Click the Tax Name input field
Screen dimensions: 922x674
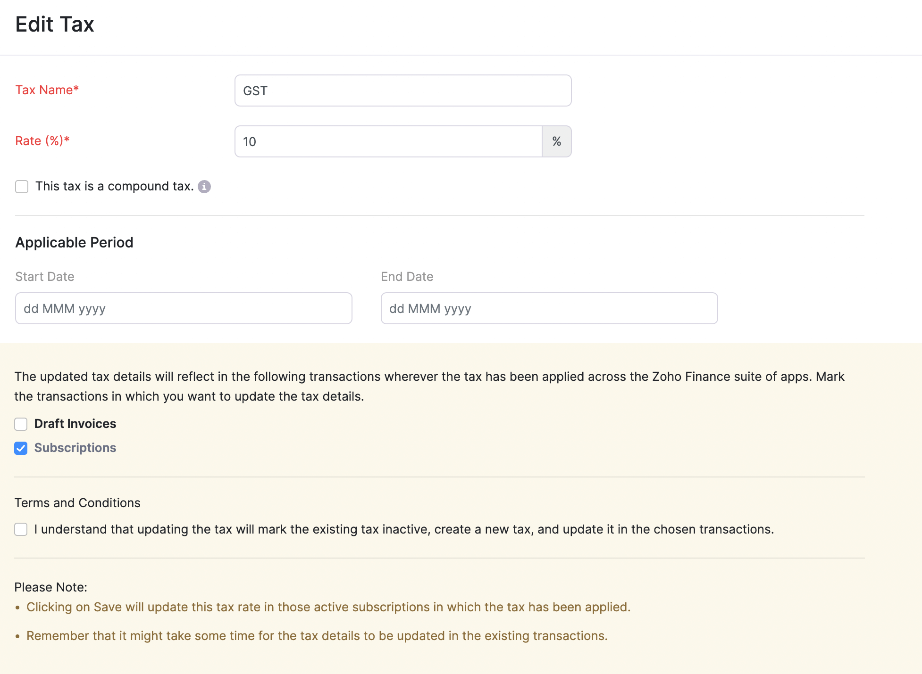(402, 90)
